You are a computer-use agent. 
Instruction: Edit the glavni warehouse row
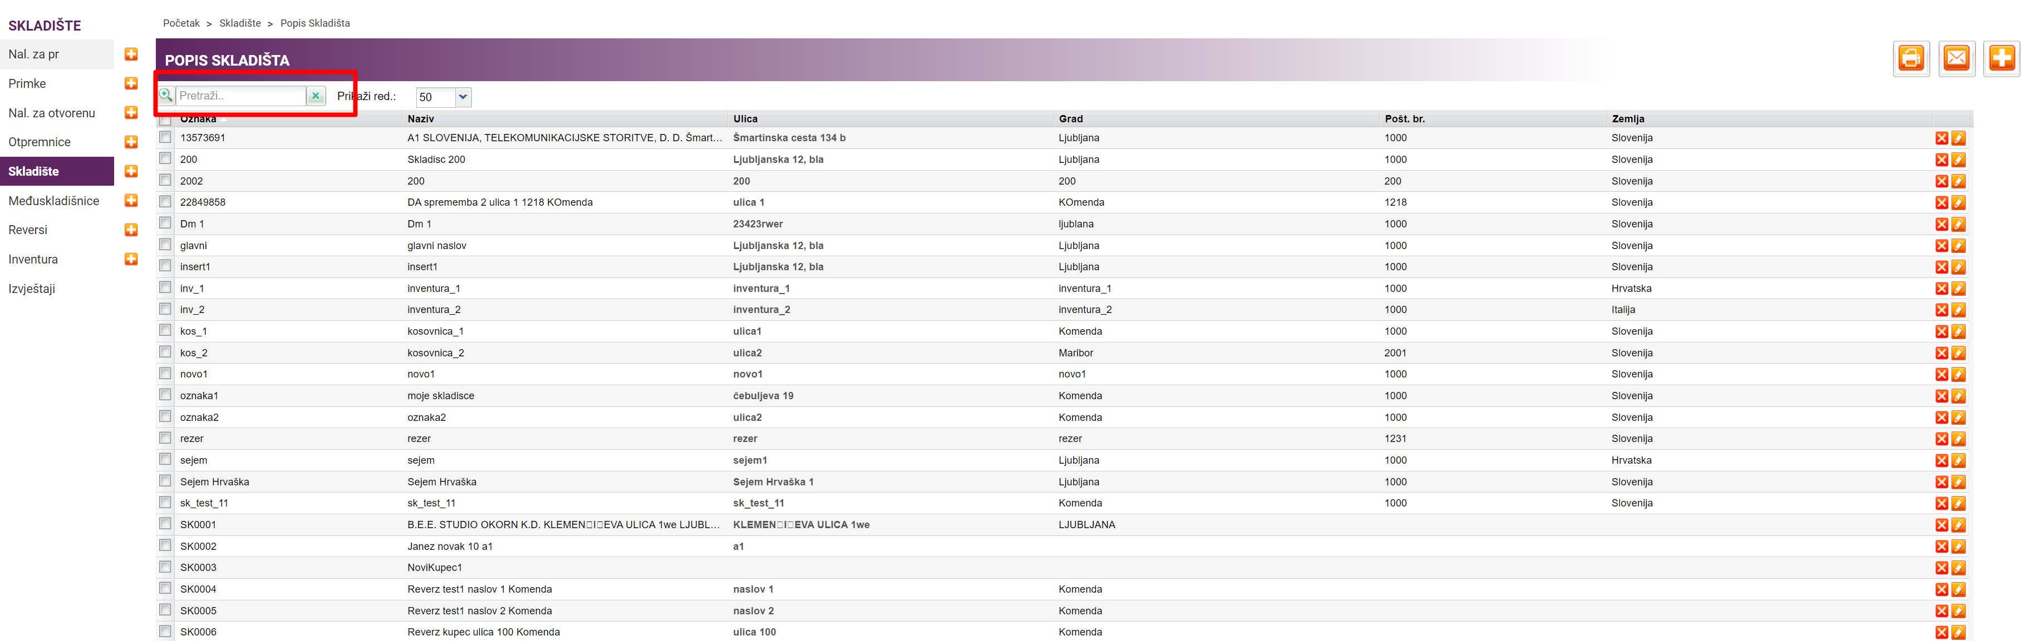coord(1958,246)
